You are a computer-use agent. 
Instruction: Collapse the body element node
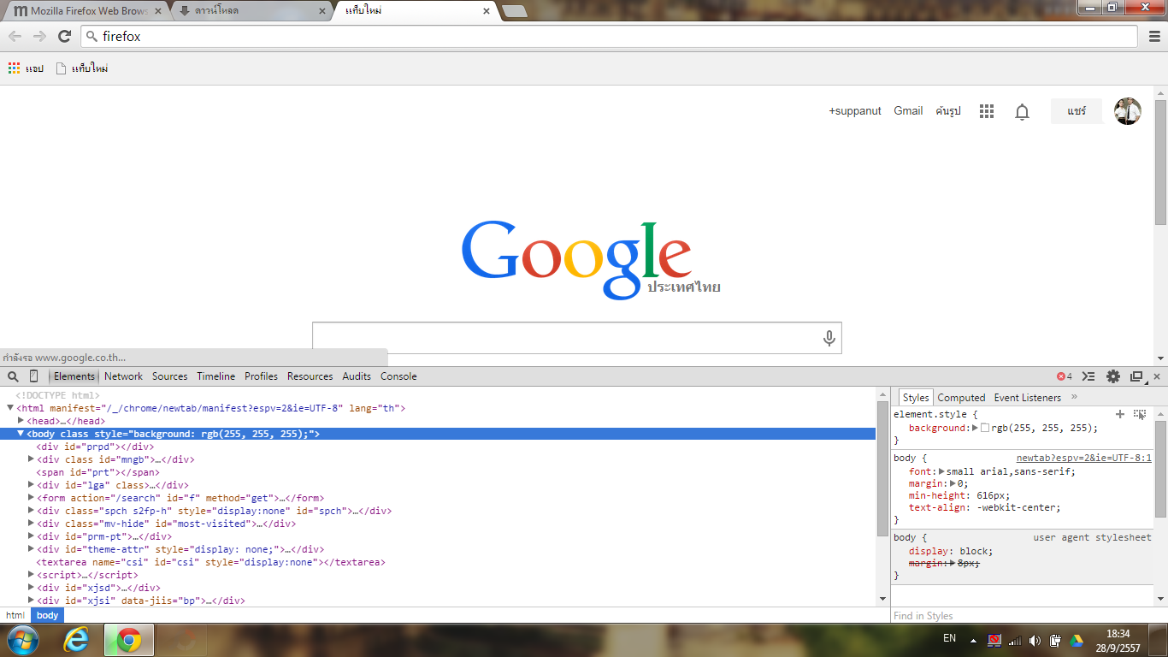[x=21, y=434]
